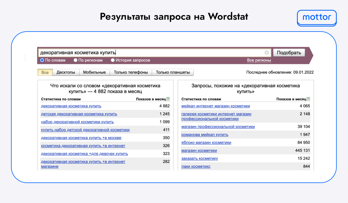Image resolution: width=348 pixels, height=203 pixels.
Task: Click the mottor logo
Action: [x=317, y=18]
